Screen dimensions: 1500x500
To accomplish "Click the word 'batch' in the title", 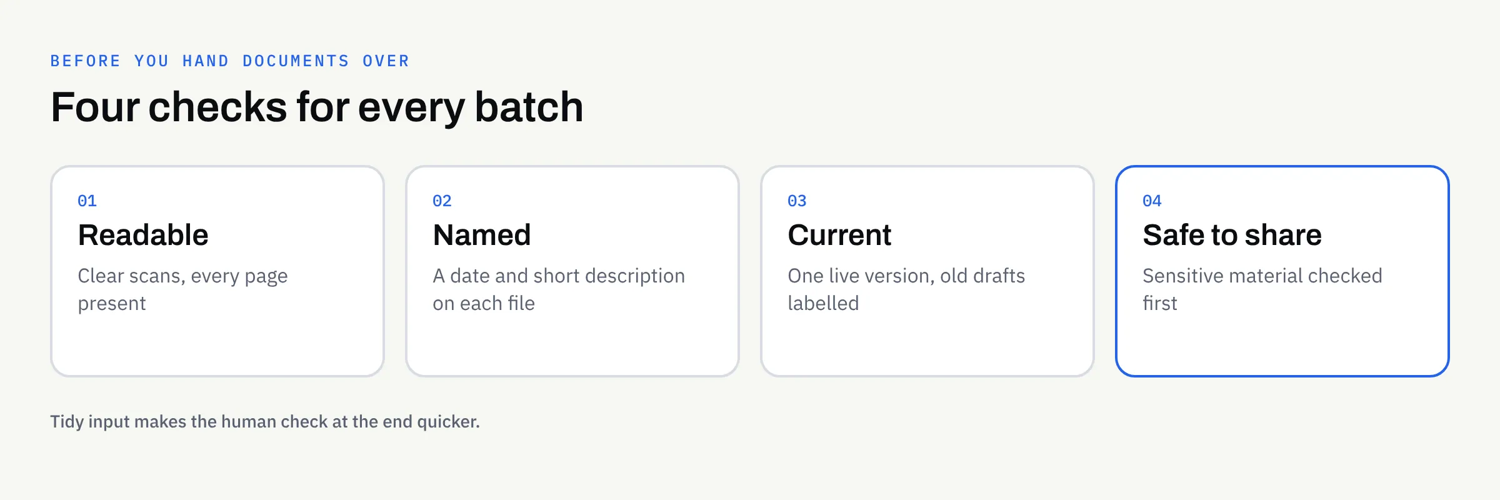I will coord(529,107).
